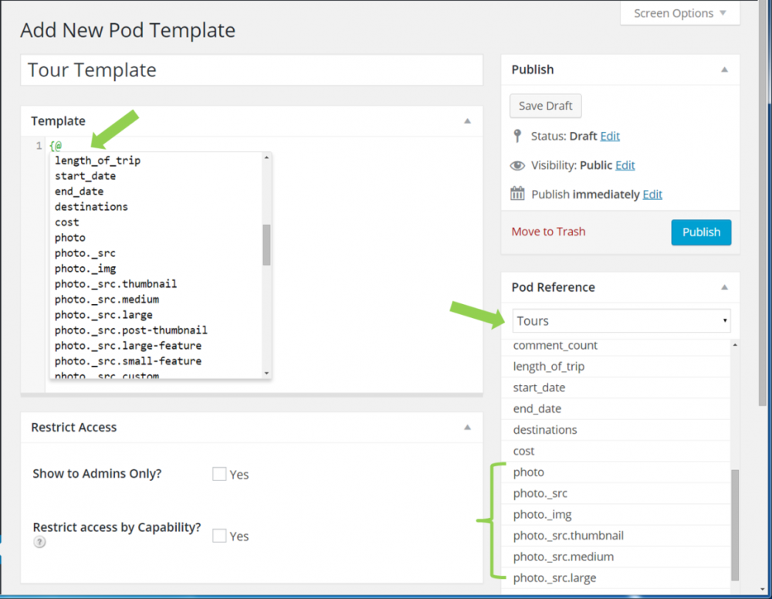Viewport: 772px width, 599px height.
Task: Click the Tour Template title field
Action: pos(251,70)
